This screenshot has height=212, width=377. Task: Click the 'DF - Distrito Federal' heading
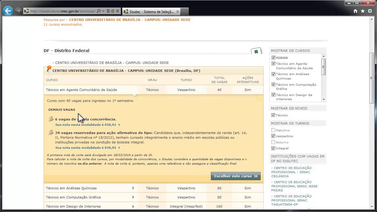coord(66,51)
